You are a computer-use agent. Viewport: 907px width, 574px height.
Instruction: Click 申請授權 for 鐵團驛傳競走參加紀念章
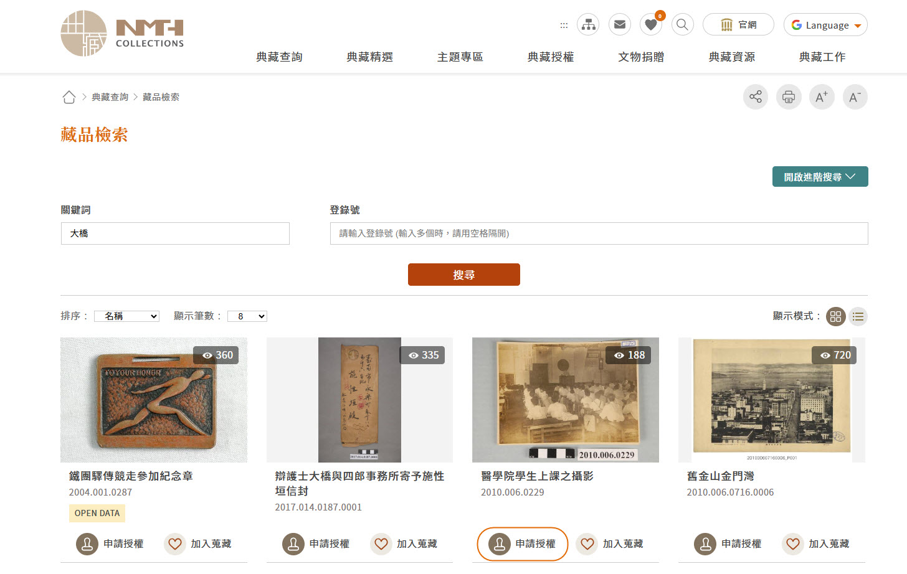(x=110, y=544)
